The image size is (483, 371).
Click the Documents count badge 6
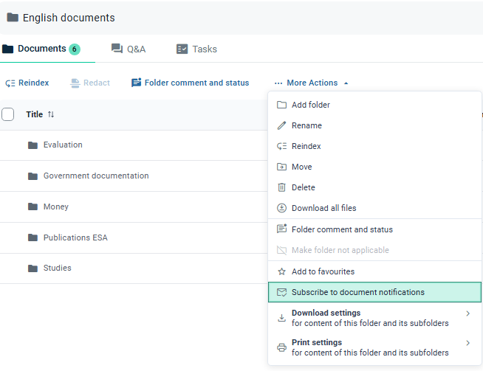75,49
